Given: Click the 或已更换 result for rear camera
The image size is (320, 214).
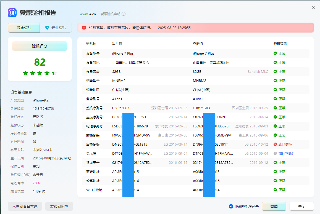Looking at the screenshot, I should [x=285, y=144].
